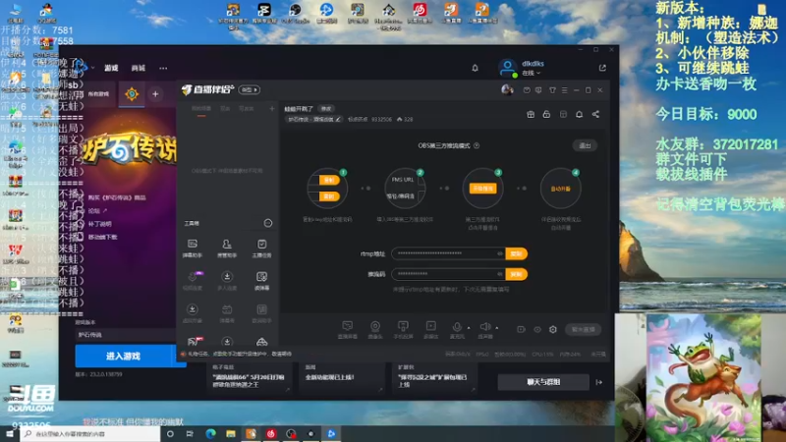The image size is (786, 442).
Task: Open the gift box icon in the room header
Action: 531,114
